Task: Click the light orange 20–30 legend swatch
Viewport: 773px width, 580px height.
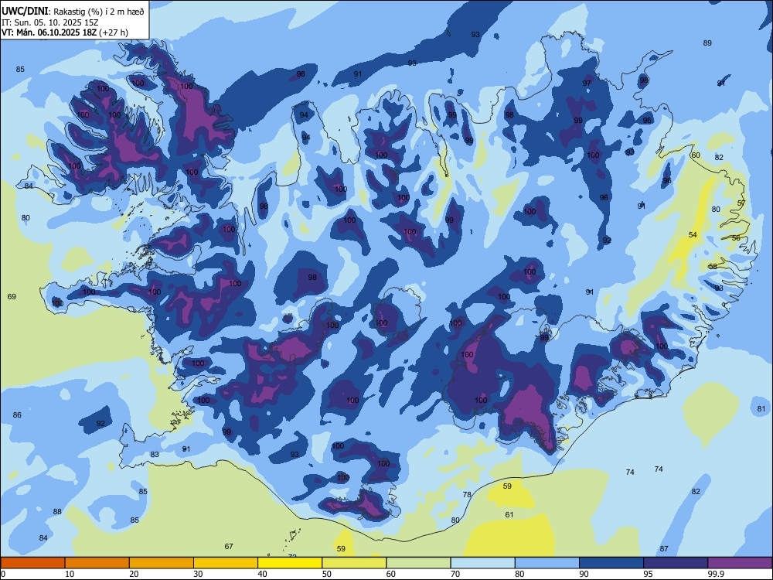Action: click(162, 563)
